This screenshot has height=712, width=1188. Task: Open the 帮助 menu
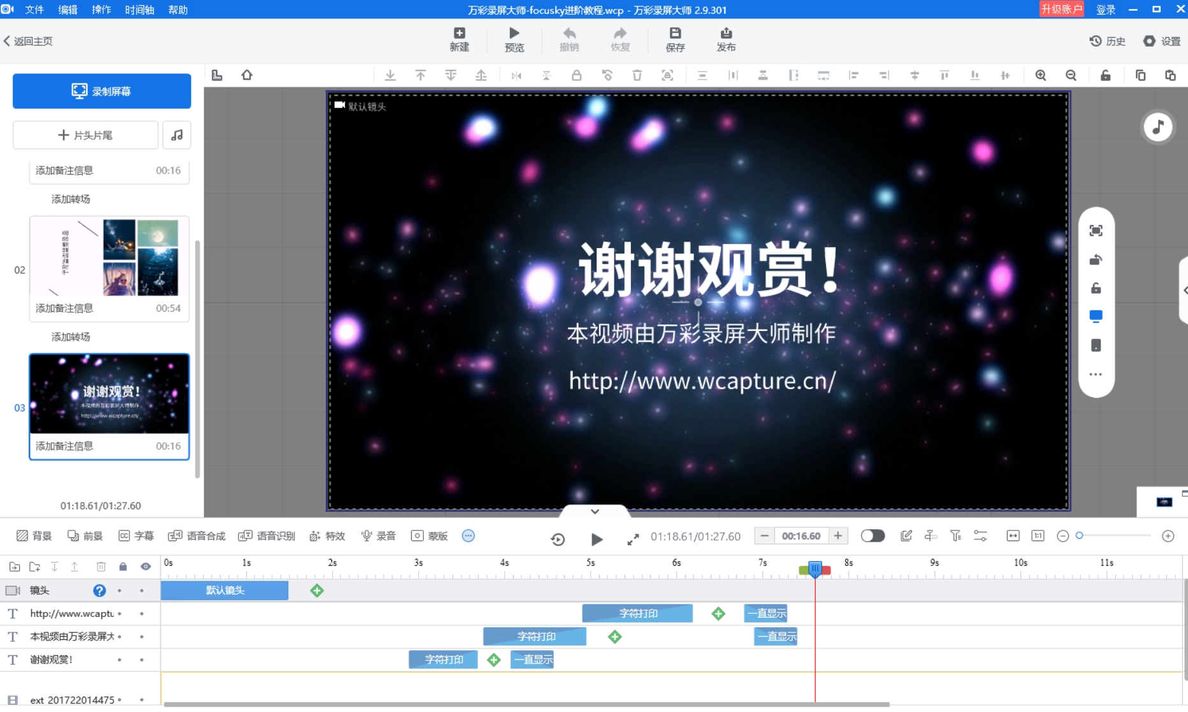click(178, 10)
